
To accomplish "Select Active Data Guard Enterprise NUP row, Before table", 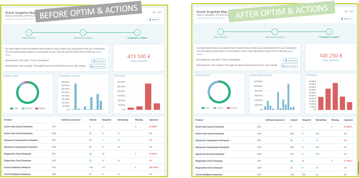I will [83, 133].
